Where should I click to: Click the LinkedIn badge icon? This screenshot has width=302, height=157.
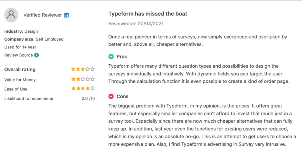[66, 15]
